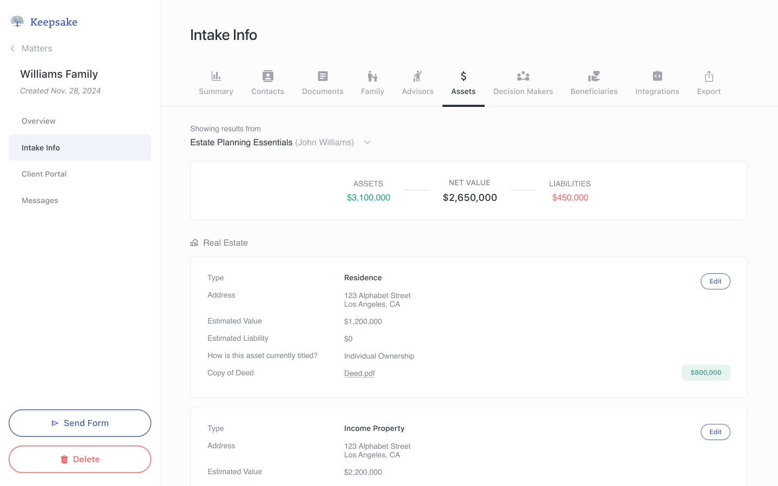This screenshot has width=778, height=486.
Task: Edit the Residence real estate entry
Action: point(715,281)
